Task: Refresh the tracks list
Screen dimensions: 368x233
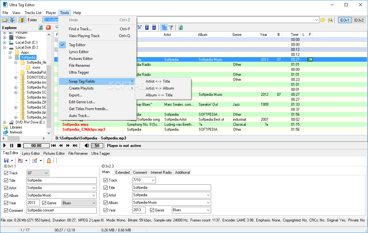Action: click(x=181, y=27)
